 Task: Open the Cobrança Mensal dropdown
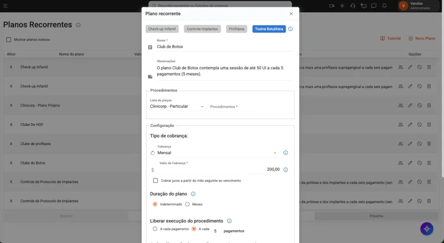tap(217, 153)
